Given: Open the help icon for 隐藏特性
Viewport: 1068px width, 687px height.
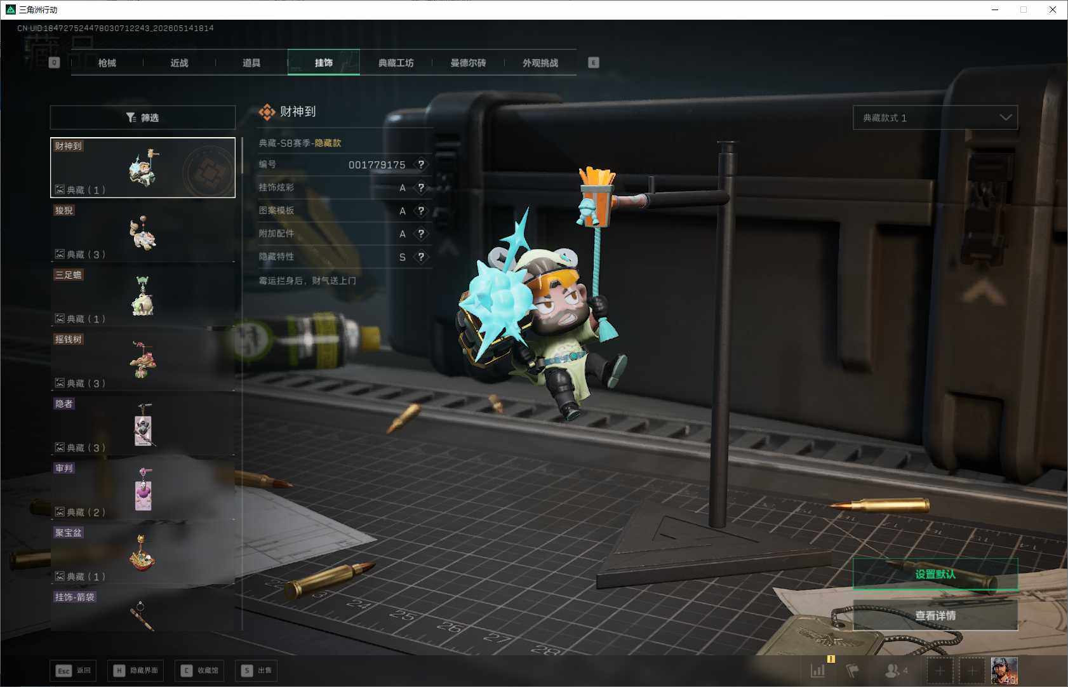Looking at the screenshot, I should coord(421,257).
